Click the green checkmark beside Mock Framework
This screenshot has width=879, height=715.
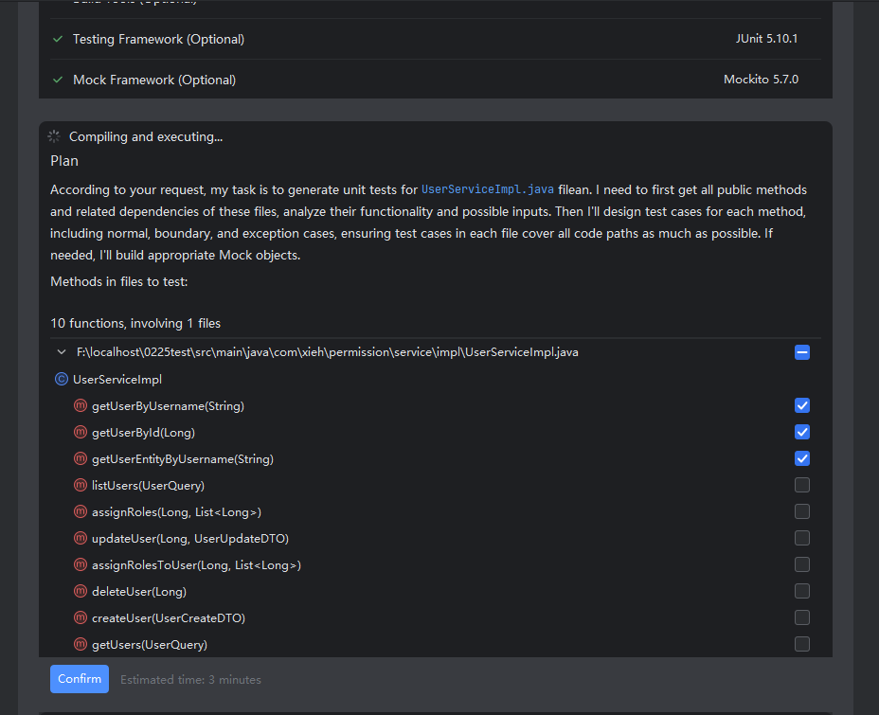pos(59,80)
